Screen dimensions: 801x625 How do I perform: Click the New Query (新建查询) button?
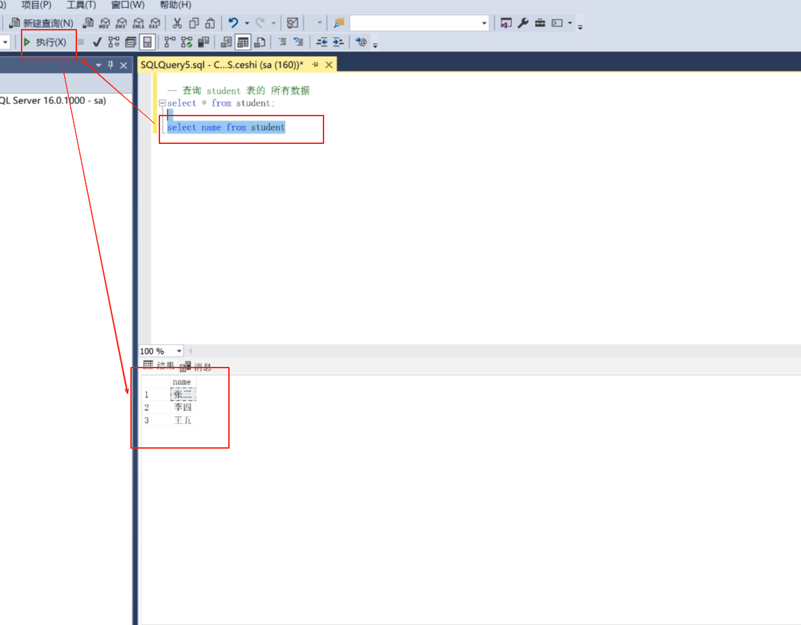pos(42,23)
